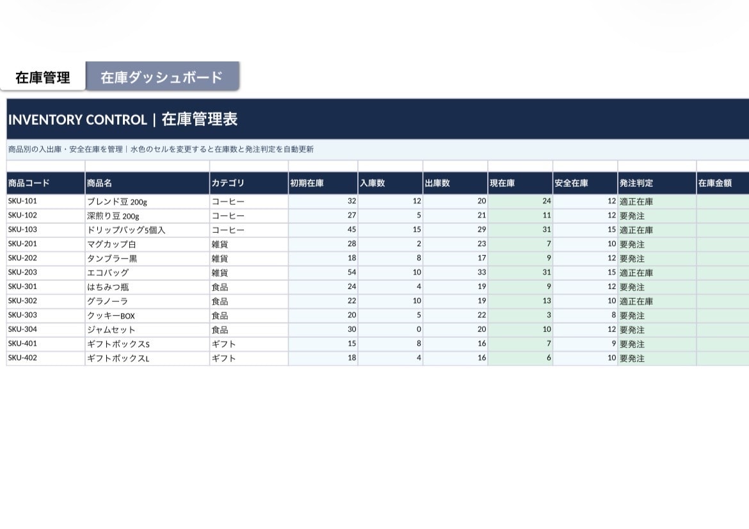Select cell SKU-401

[x=46, y=344]
